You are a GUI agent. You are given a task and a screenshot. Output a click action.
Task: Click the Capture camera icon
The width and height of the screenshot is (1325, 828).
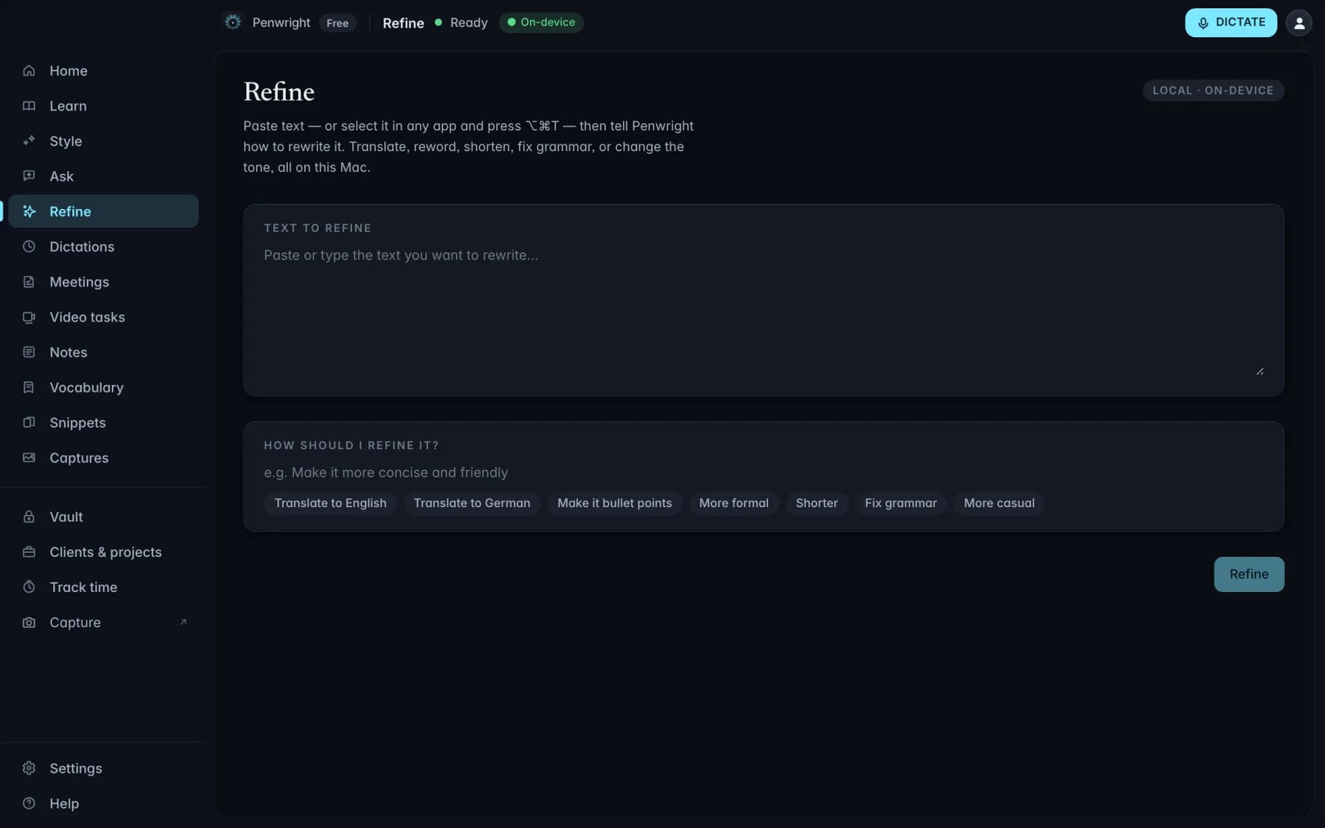pos(29,622)
